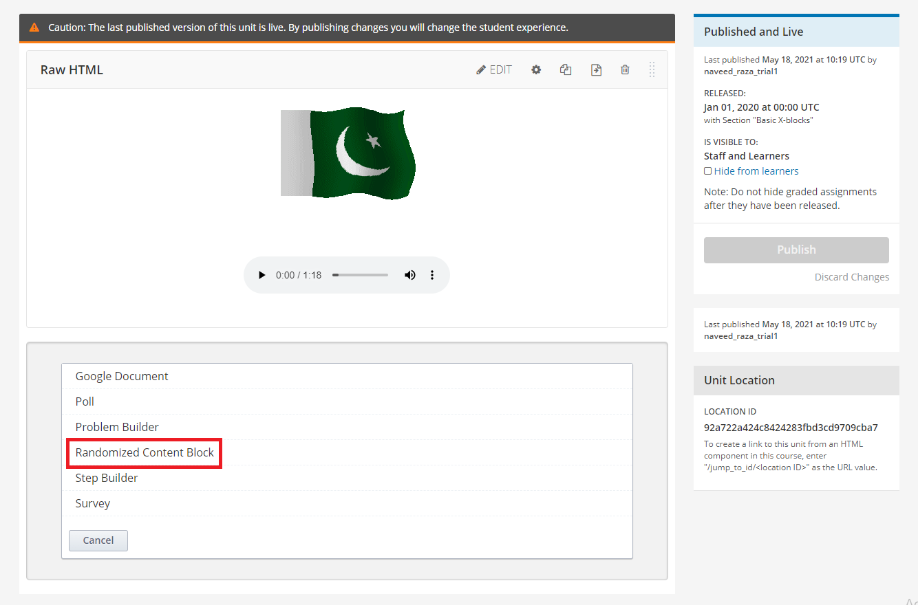The height and width of the screenshot is (605, 918).
Task: Choose Problem Builder component type
Action: click(117, 426)
